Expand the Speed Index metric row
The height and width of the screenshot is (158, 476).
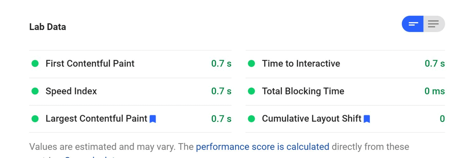(130, 92)
